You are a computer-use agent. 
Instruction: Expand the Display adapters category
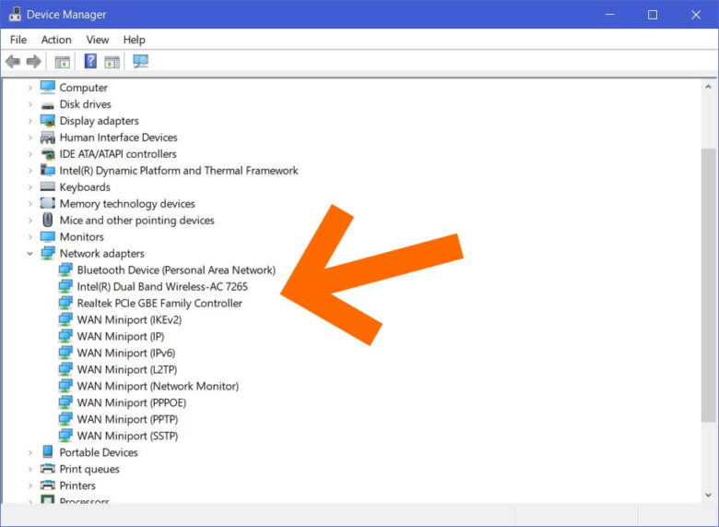30,121
